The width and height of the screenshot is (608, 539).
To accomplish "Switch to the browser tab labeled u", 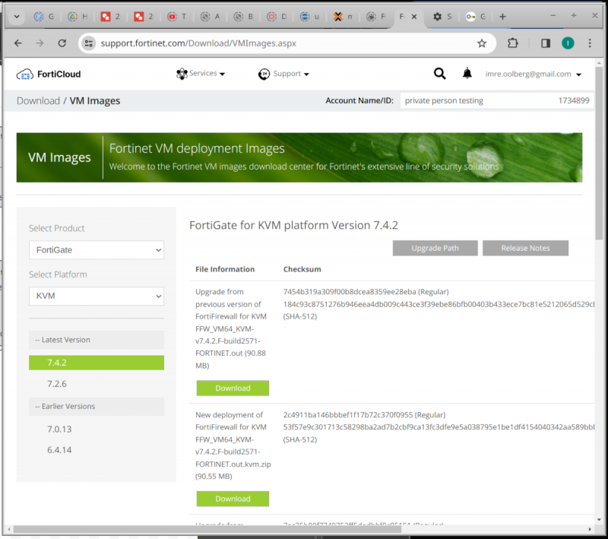I will (310, 17).
